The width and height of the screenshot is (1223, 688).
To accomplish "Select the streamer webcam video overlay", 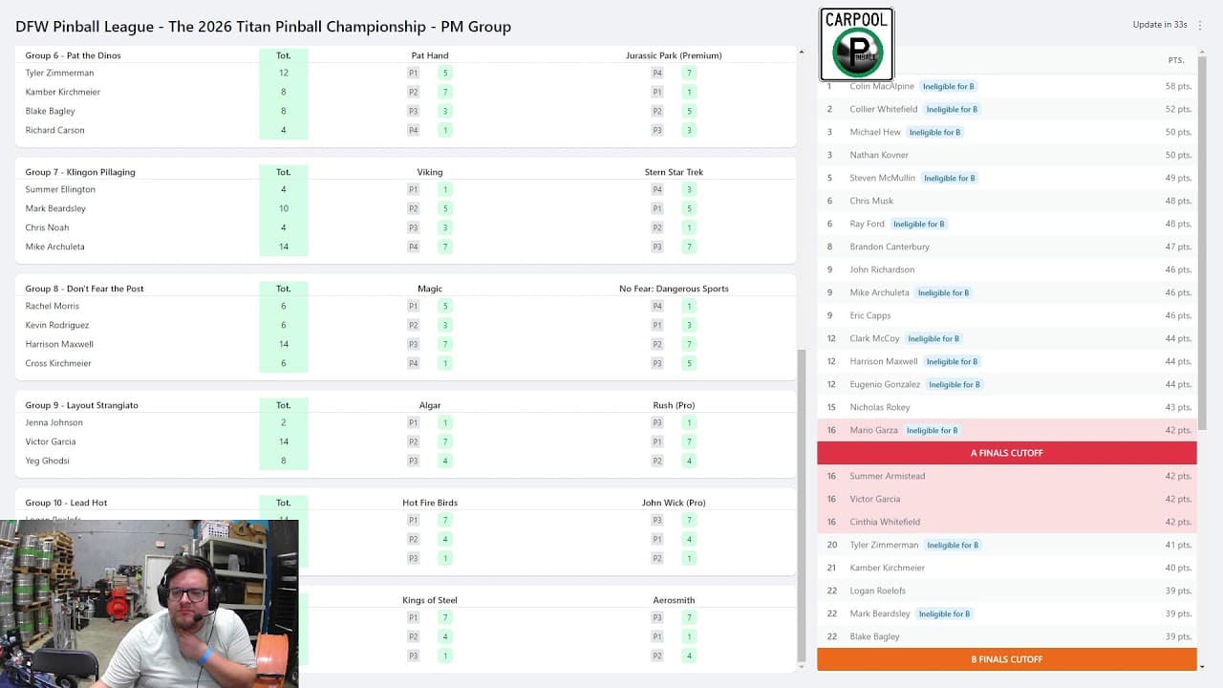I will pos(149,604).
